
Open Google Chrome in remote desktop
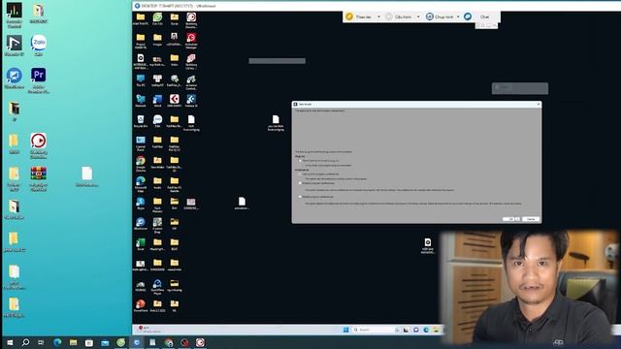(141, 161)
